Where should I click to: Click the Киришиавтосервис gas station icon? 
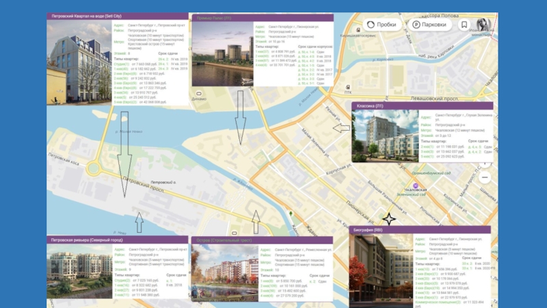point(358,30)
